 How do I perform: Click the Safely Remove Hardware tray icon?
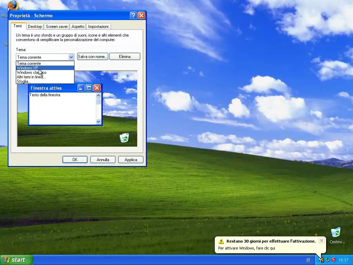click(327, 260)
